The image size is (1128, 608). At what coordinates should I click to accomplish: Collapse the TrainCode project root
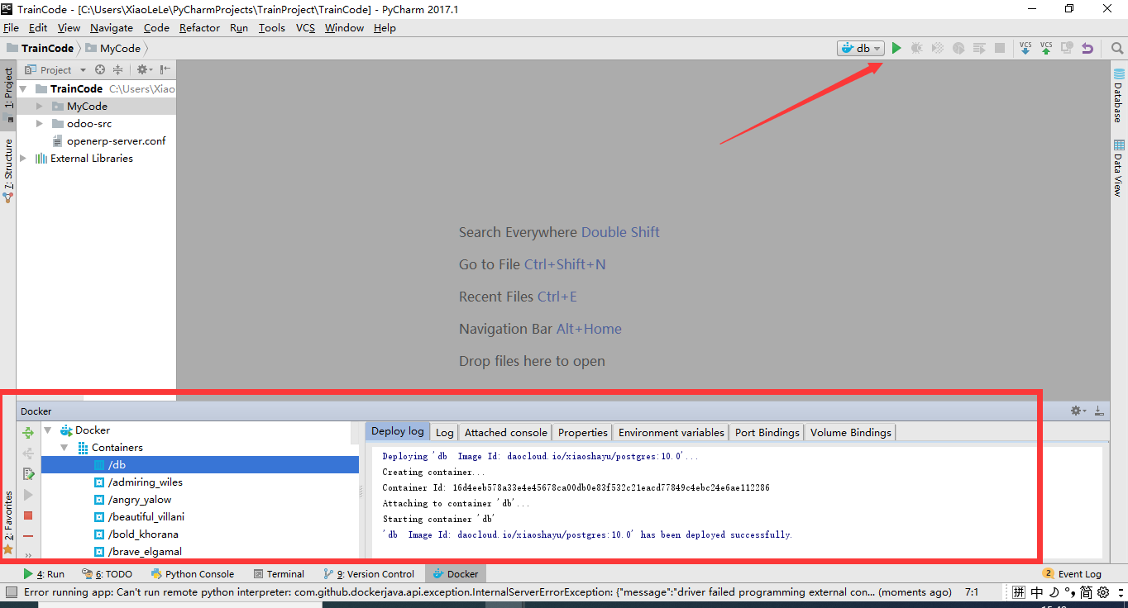[23, 88]
